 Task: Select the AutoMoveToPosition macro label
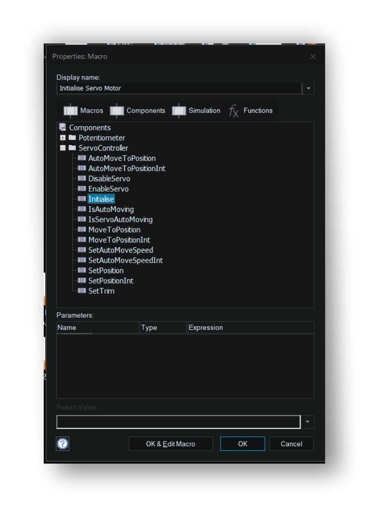click(x=122, y=158)
